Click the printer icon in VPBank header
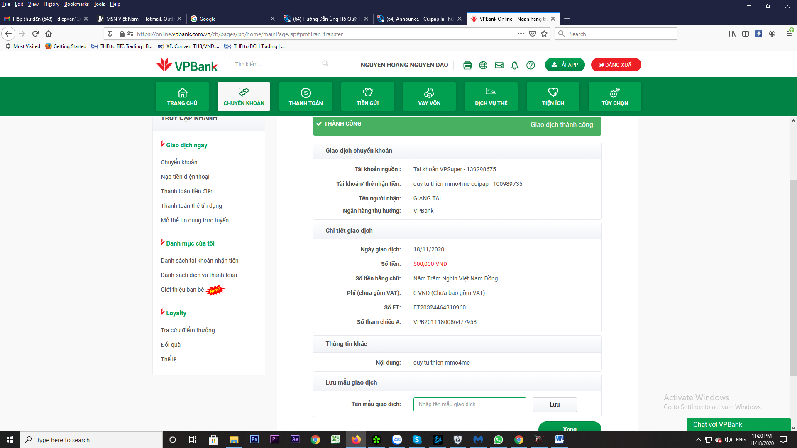The width and height of the screenshot is (797, 448). pyautogui.click(x=467, y=65)
